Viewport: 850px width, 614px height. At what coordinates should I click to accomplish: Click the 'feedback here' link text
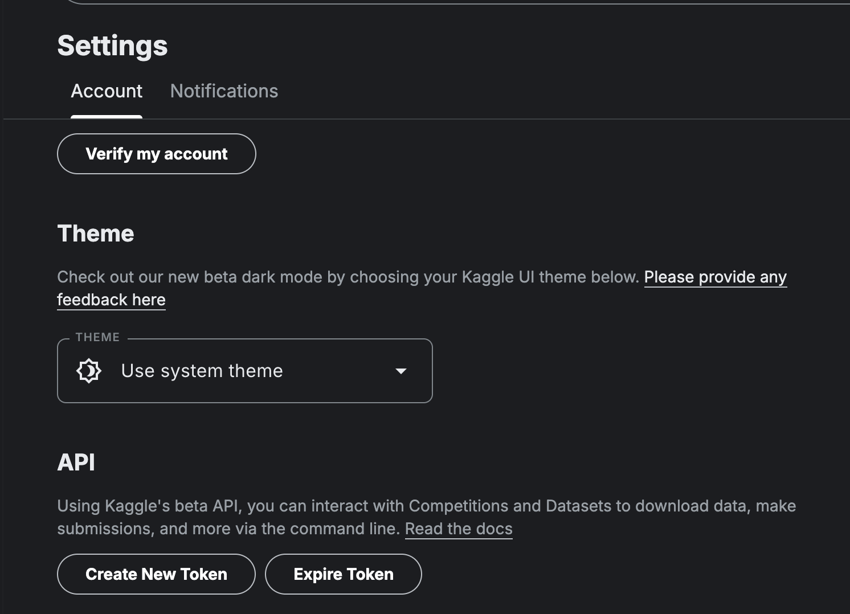(111, 300)
